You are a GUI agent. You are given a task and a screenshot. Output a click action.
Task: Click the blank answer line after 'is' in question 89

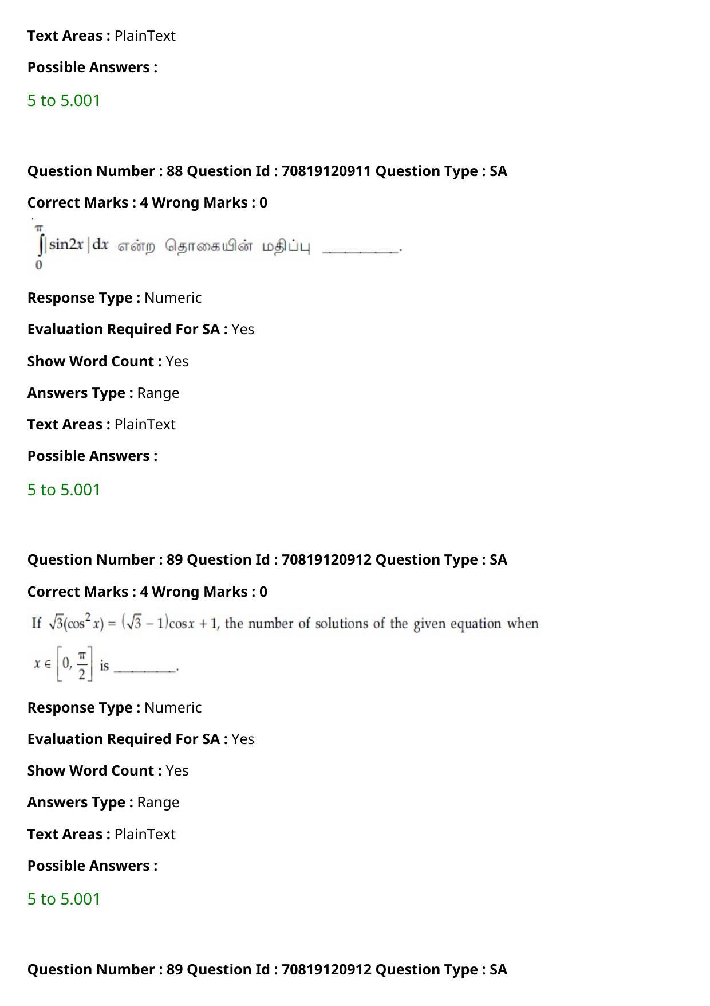pyautogui.click(x=145, y=668)
